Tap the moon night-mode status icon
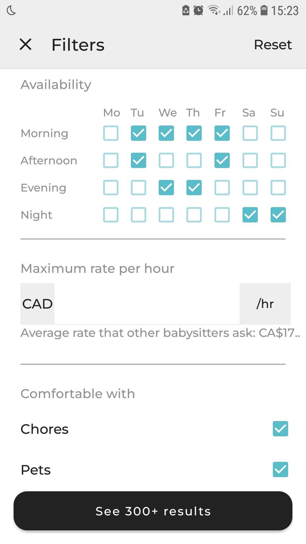This screenshot has height=544, width=306. [11, 10]
